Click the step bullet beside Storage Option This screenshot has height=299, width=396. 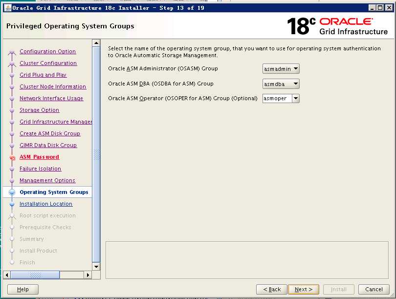pos(12,110)
